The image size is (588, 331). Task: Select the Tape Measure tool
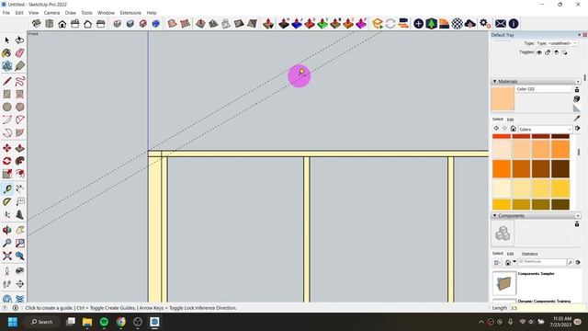point(6,188)
